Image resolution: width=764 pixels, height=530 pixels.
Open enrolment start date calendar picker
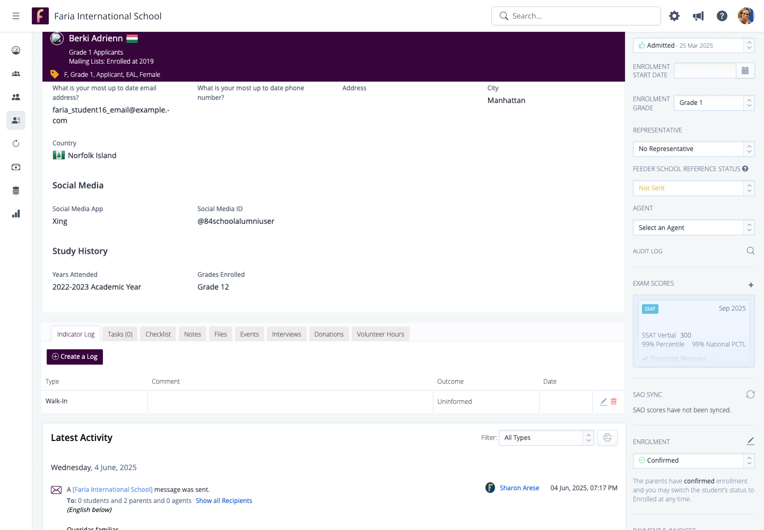pos(745,71)
